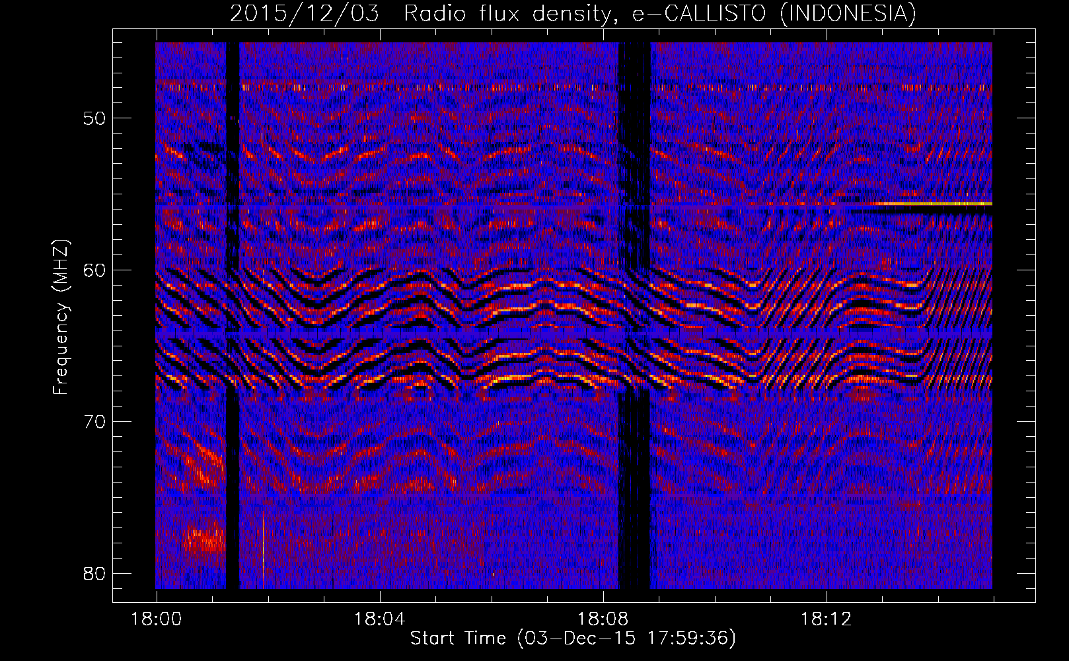
Task: Click the plot title "Radio flux density, e-CALLISTO (INDONESIA)"
Action: point(660,13)
